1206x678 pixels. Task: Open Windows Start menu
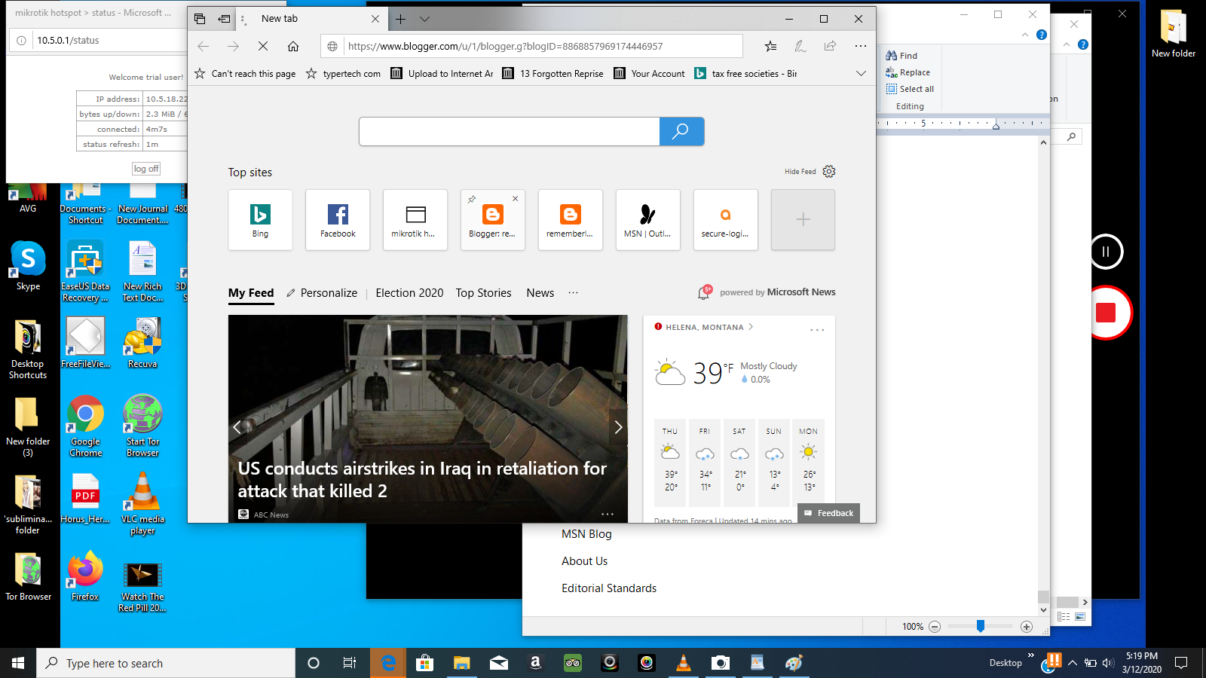(18, 663)
